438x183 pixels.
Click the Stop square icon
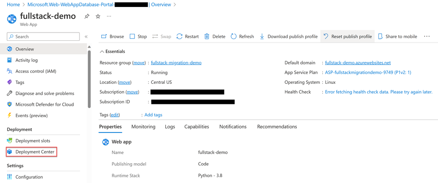132,36
